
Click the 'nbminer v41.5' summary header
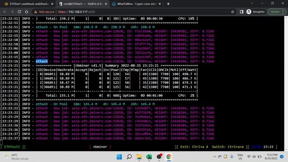(88, 66)
